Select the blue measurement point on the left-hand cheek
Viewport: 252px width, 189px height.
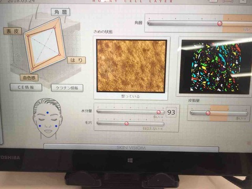[x=40, y=126]
